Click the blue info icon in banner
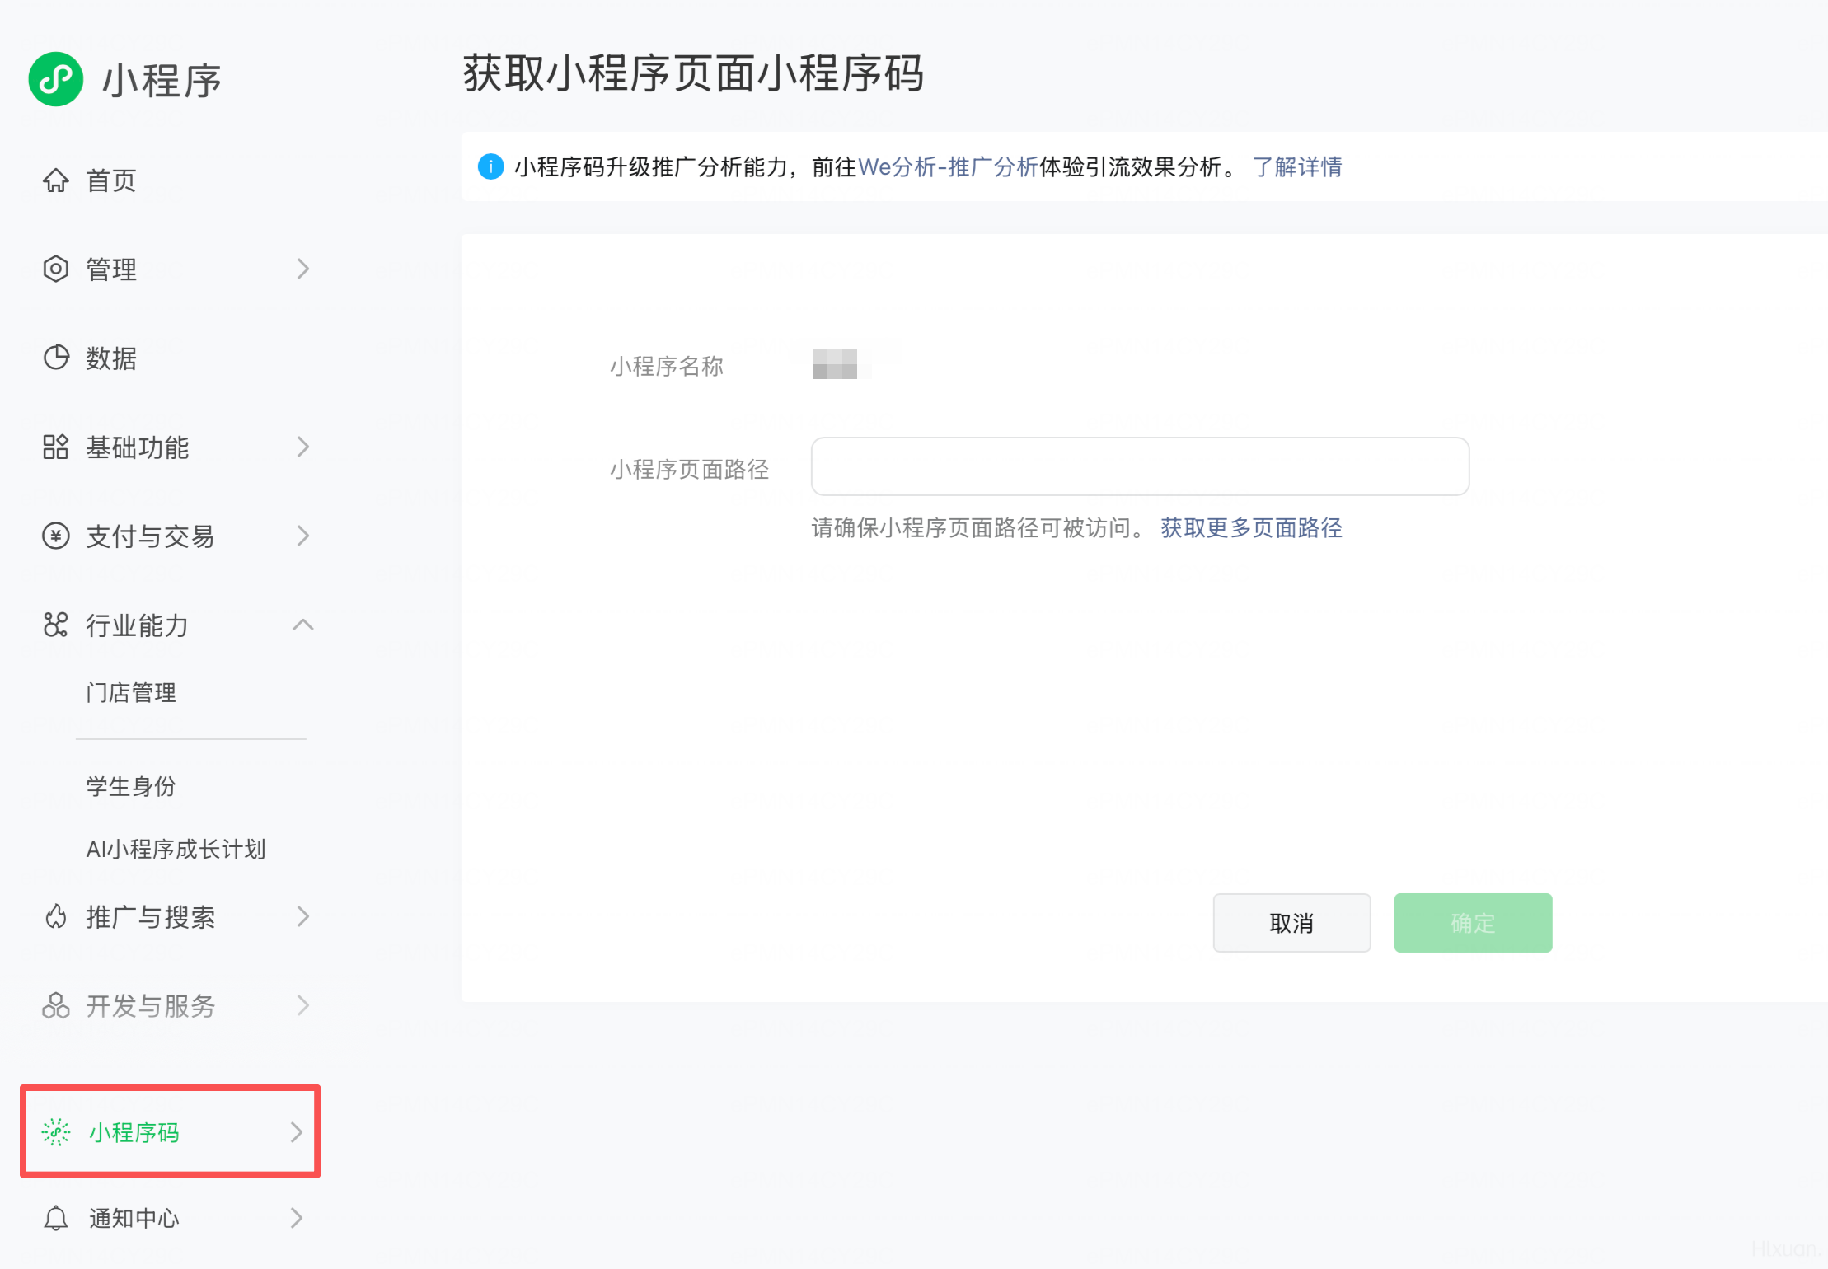The width and height of the screenshot is (1828, 1269). 490,166
